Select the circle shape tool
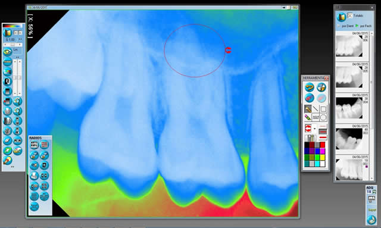381x228 pixels. coord(323,118)
